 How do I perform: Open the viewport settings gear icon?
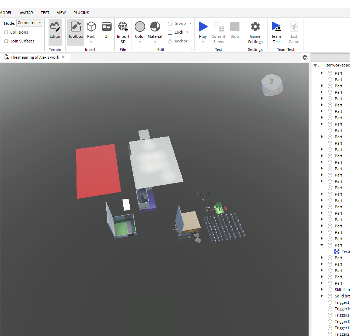click(x=305, y=57)
